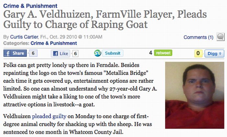
Task: Click the article photo thumbnail
Action: [195, 95]
